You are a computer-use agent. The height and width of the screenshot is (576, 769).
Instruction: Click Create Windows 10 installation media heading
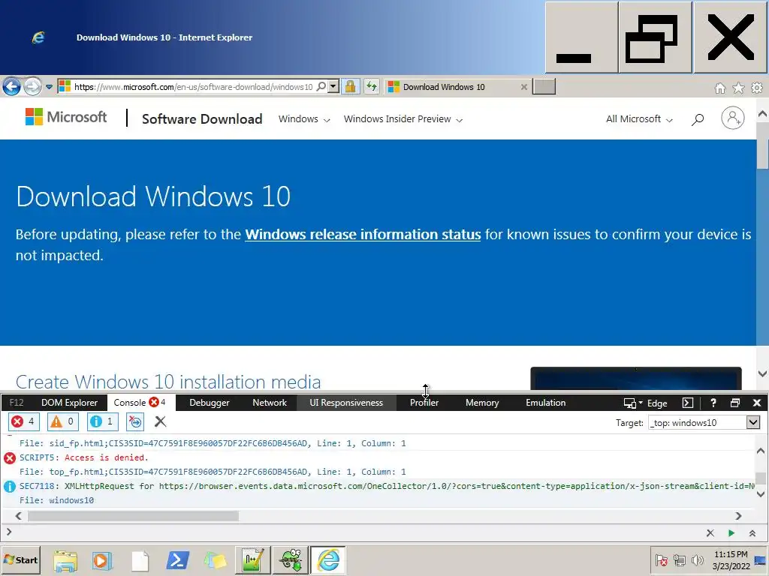point(168,382)
